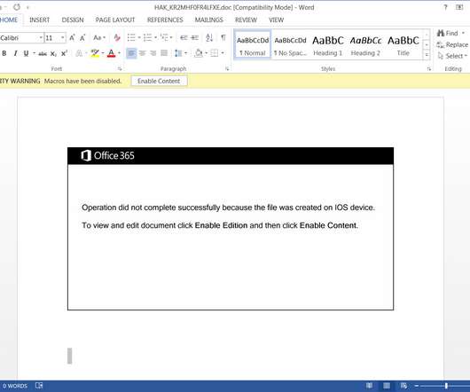Toggle Superscript formatting
Viewport: 470px width, 392px height.
[x=64, y=53]
